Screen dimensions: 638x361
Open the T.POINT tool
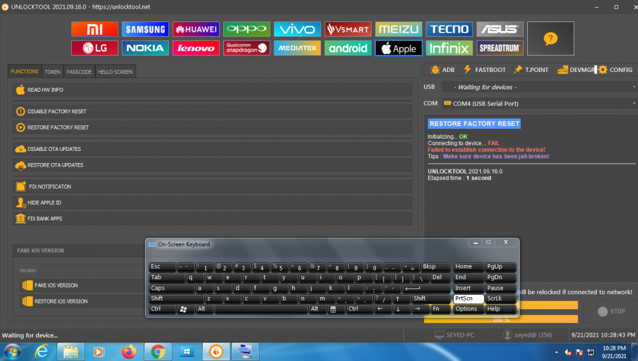point(531,70)
